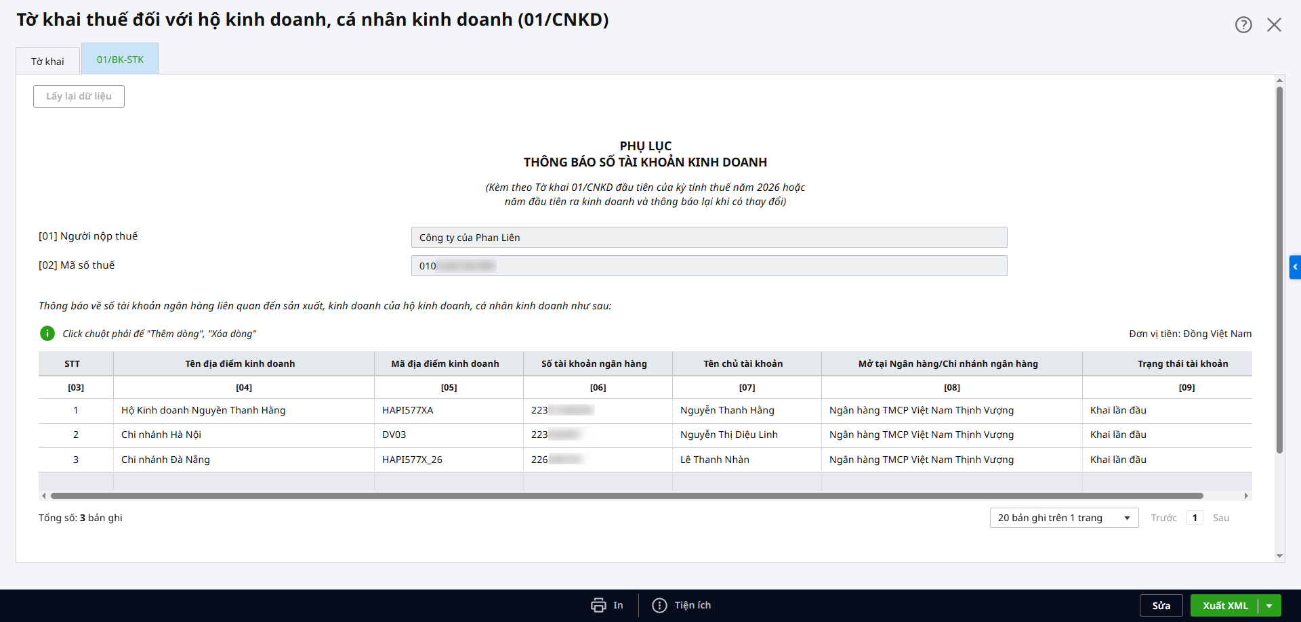The image size is (1301, 622).
Task: Click the vertical scrollbar on right
Action: (x=1279, y=271)
